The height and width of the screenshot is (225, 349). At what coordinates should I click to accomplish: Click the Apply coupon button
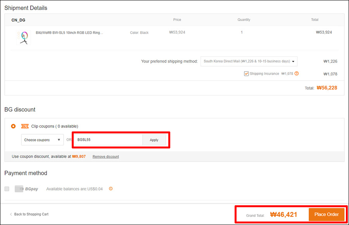[154, 140]
